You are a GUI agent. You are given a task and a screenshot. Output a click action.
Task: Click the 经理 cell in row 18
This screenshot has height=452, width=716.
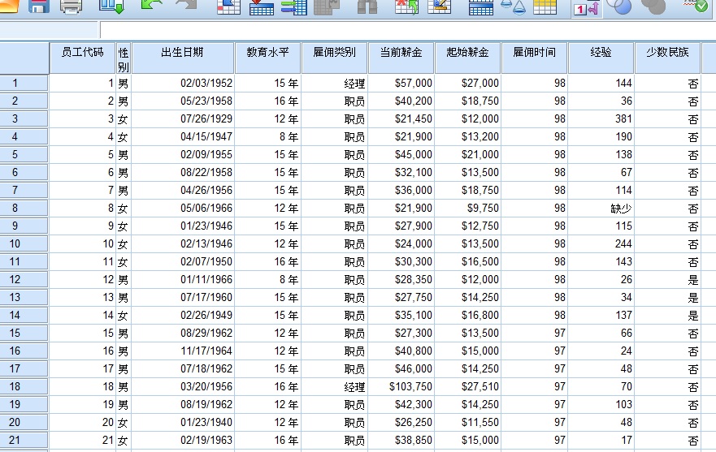(334, 387)
